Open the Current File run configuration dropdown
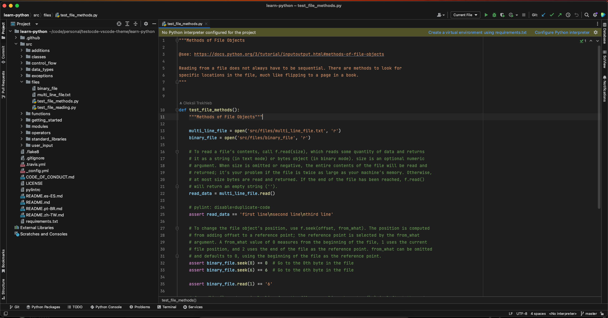The height and width of the screenshot is (318, 608). tap(465, 15)
